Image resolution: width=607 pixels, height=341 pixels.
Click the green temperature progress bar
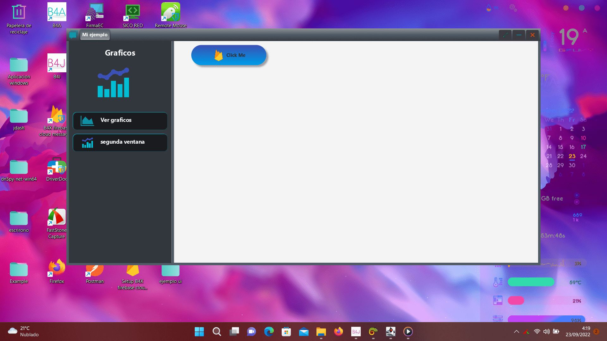[531, 282]
